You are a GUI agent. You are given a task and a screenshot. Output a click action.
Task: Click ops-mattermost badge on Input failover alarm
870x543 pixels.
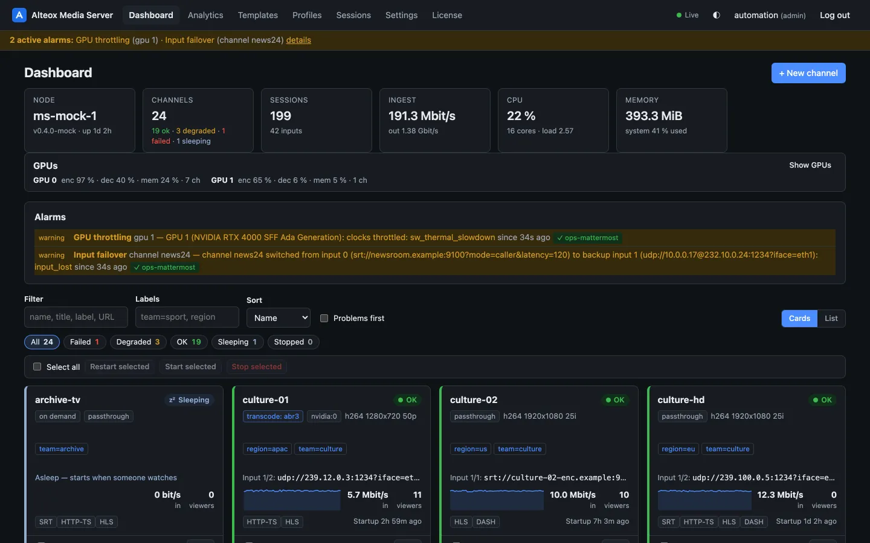tap(165, 267)
